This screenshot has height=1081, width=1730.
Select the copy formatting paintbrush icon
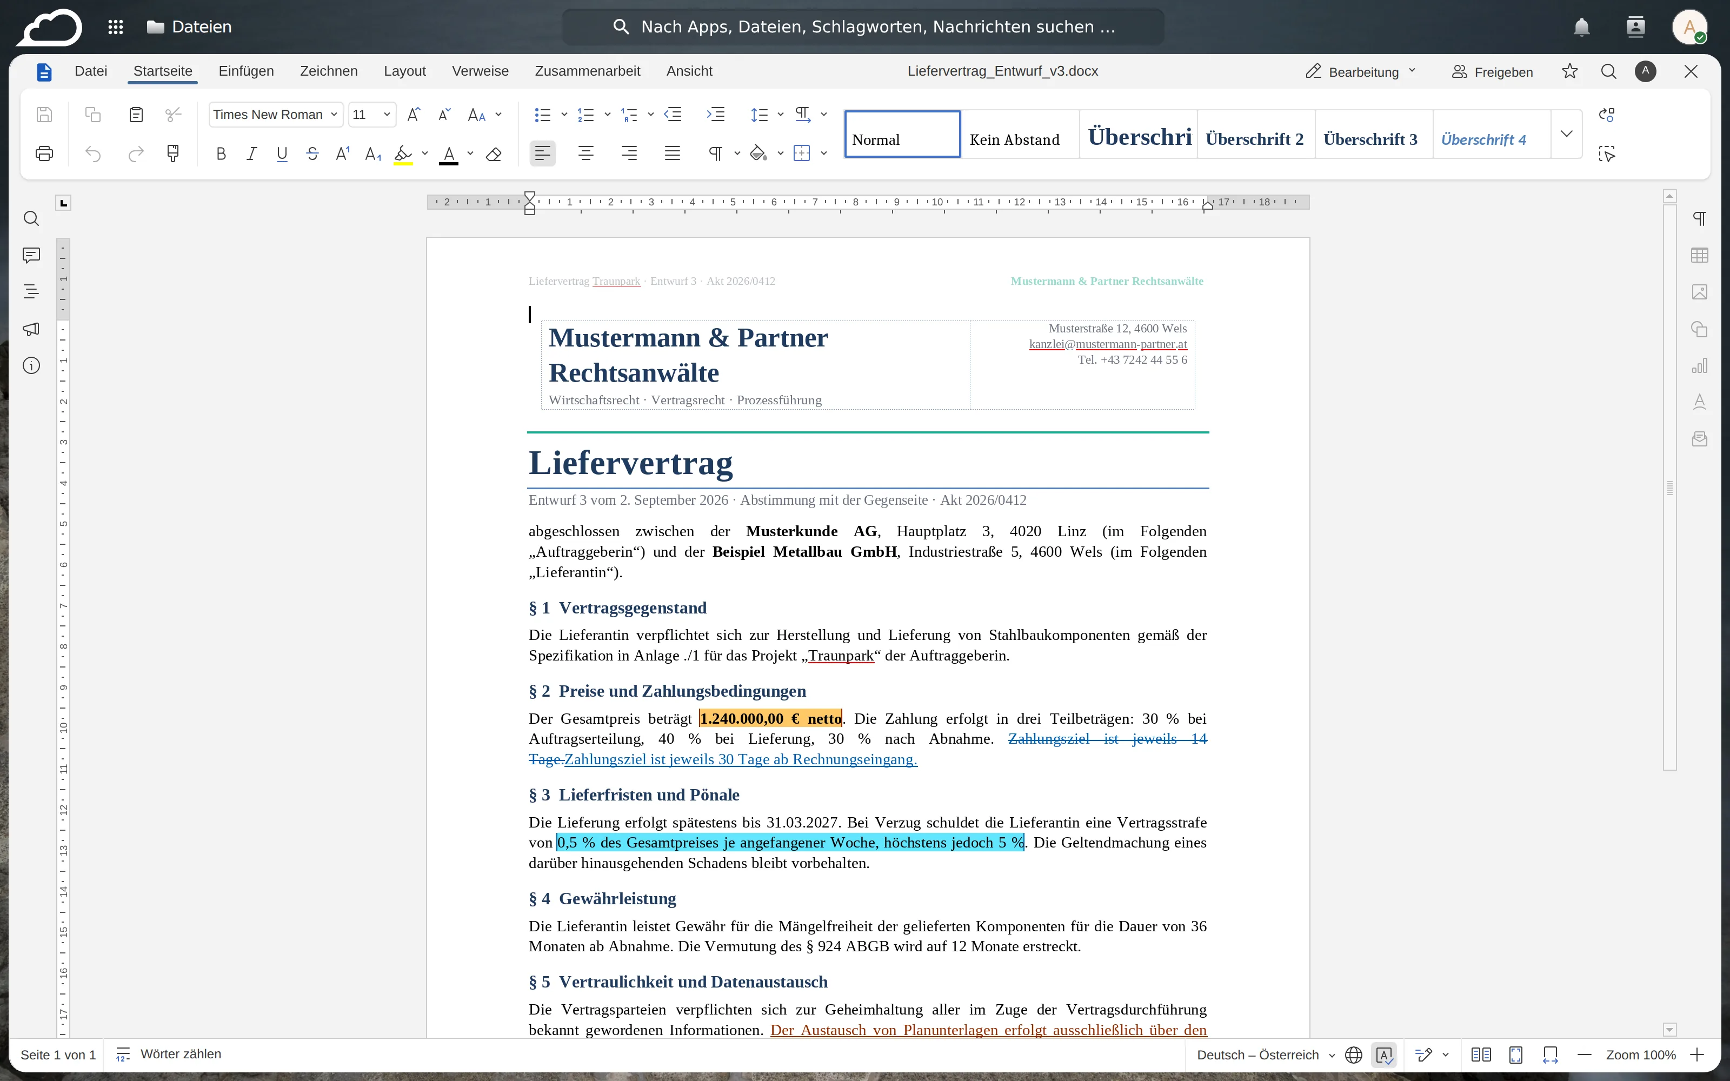pyautogui.click(x=173, y=154)
